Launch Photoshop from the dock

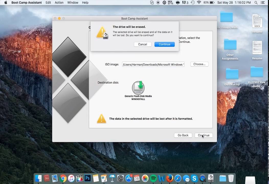(x=88, y=178)
